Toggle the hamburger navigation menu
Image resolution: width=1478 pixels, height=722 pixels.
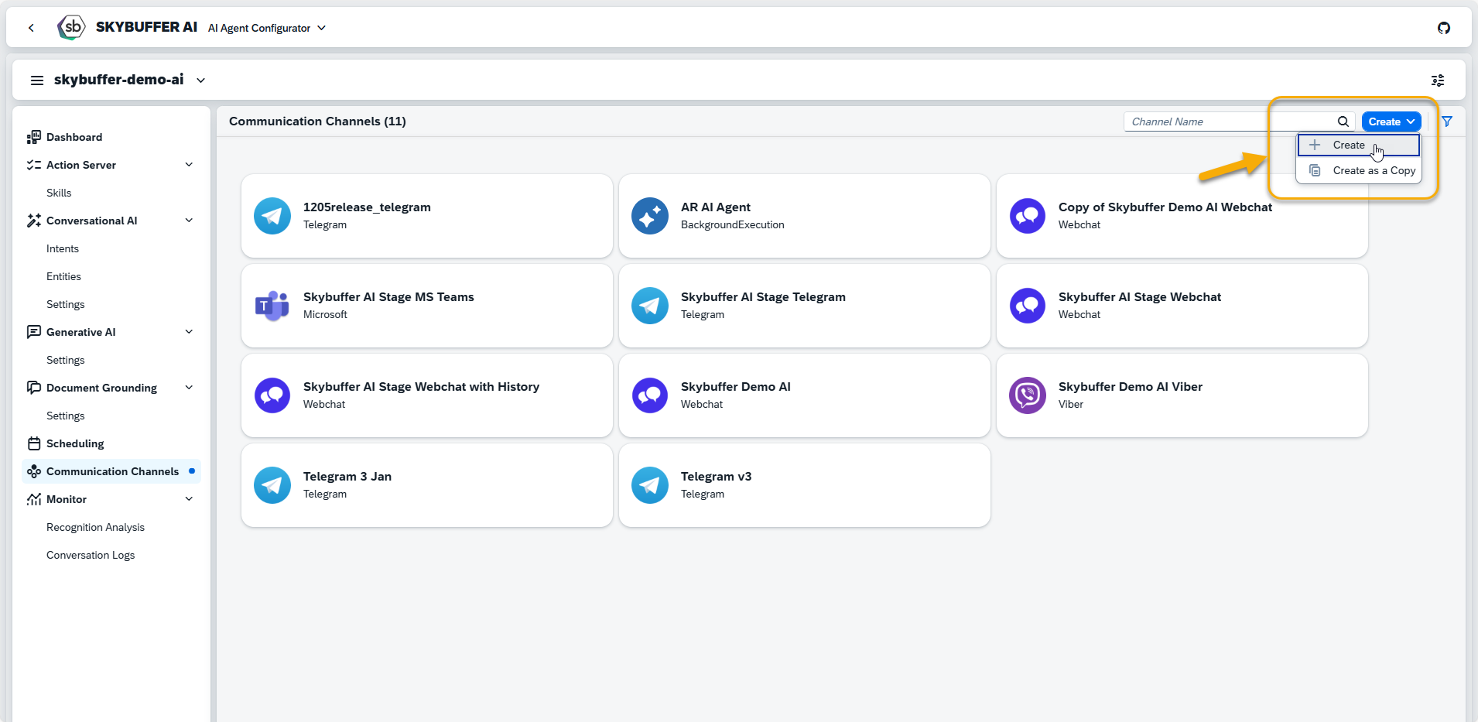pos(36,80)
